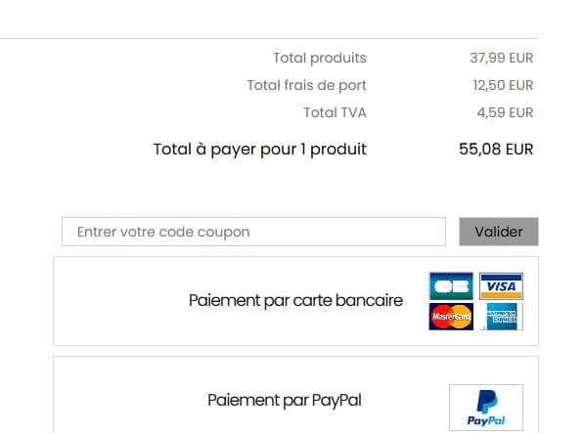
Task: Click Total à payer pour 1 produit
Action: [260, 150]
